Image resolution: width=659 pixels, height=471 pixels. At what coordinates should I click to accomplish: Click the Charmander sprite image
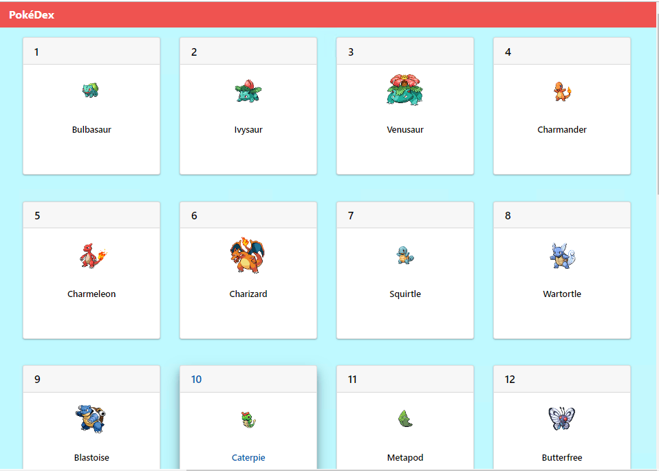[x=562, y=90]
